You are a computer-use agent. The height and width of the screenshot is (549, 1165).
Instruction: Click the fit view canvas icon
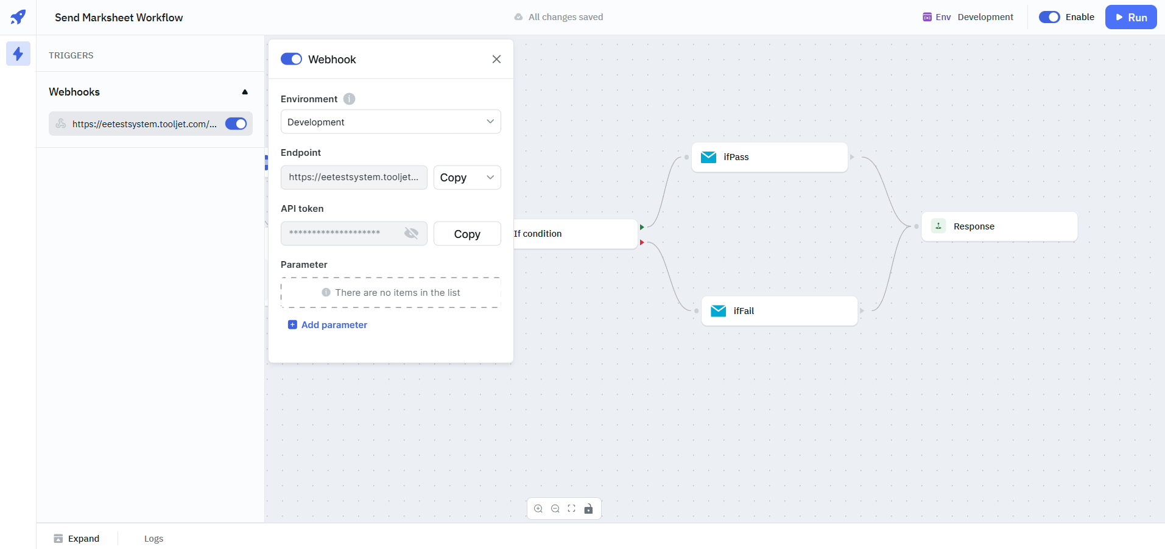[x=572, y=509]
